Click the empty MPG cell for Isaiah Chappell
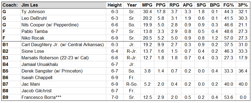Viewport: 252px width, 103px height. click(x=147, y=78)
